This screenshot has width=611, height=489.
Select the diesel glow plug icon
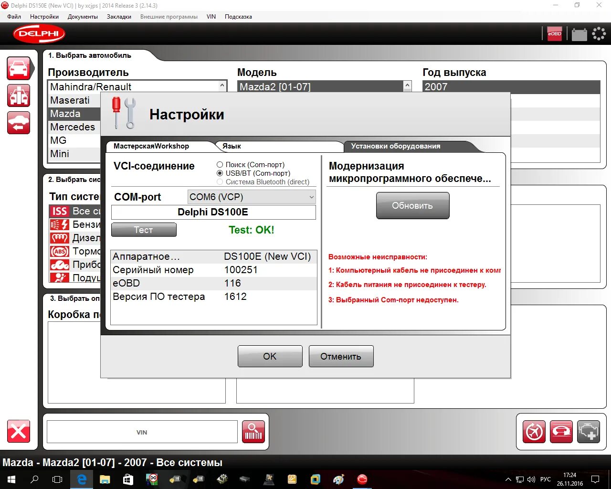coord(60,238)
